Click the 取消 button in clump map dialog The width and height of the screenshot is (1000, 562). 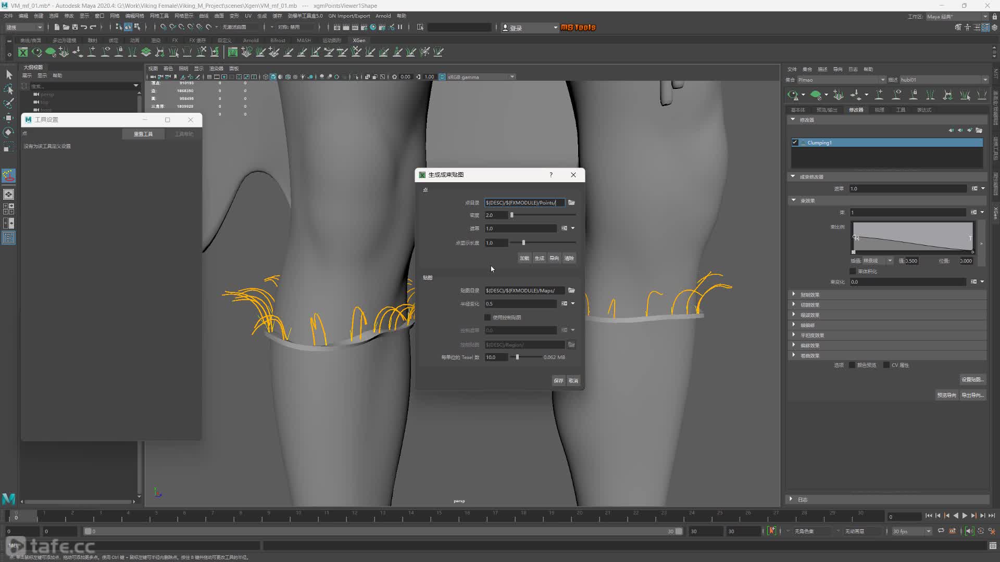pos(573,381)
